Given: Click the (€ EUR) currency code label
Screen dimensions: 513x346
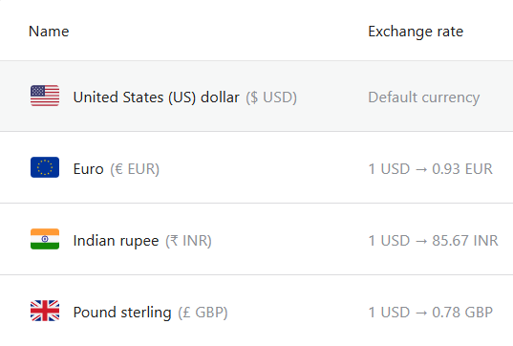Looking at the screenshot, I should click(x=135, y=169).
